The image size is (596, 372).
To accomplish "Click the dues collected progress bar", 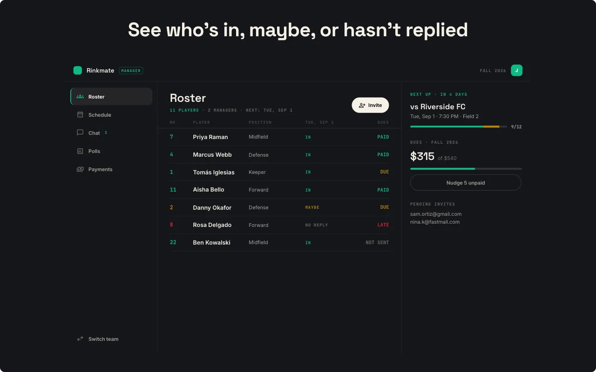I will [466, 169].
